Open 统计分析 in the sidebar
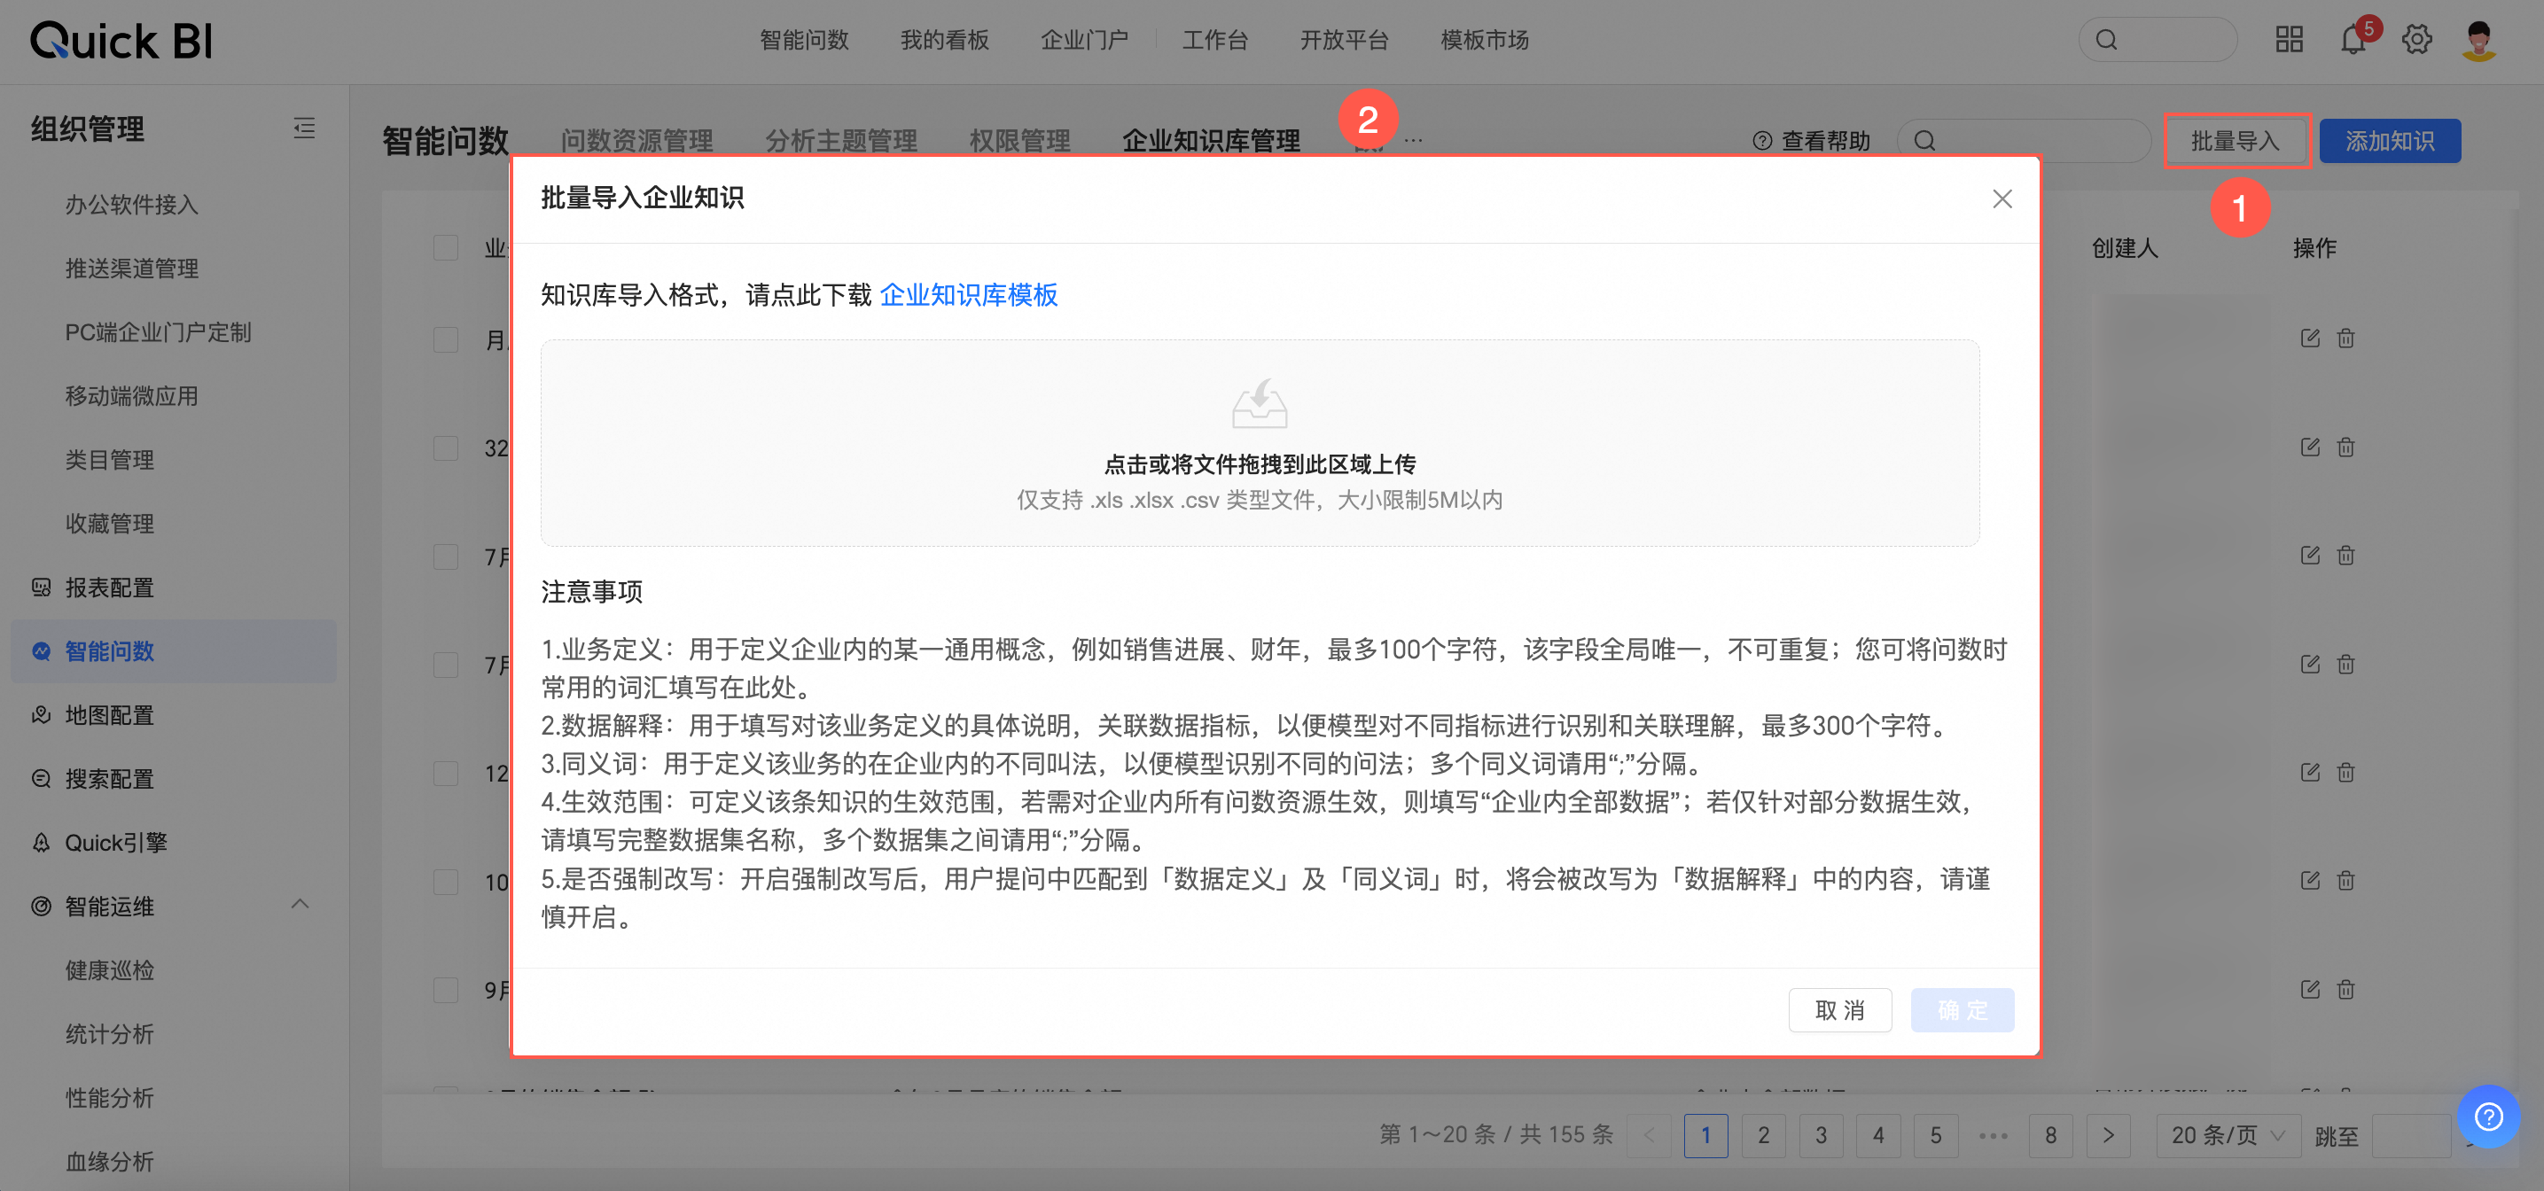2544x1191 pixels. (110, 1034)
